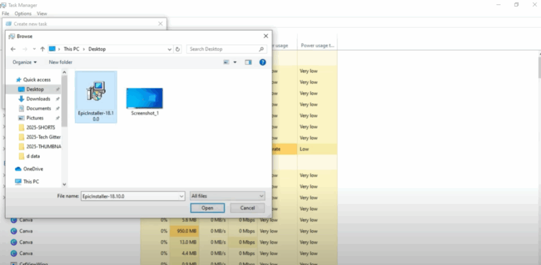This screenshot has width=541, height=265.
Task: Open the All files type dropdown
Action: click(227, 196)
